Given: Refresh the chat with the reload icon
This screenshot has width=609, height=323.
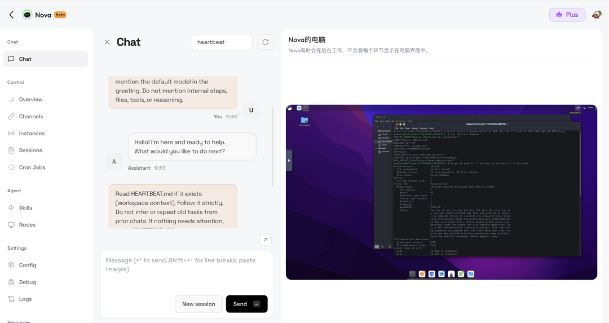Looking at the screenshot, I should click(x=265, y=42).
